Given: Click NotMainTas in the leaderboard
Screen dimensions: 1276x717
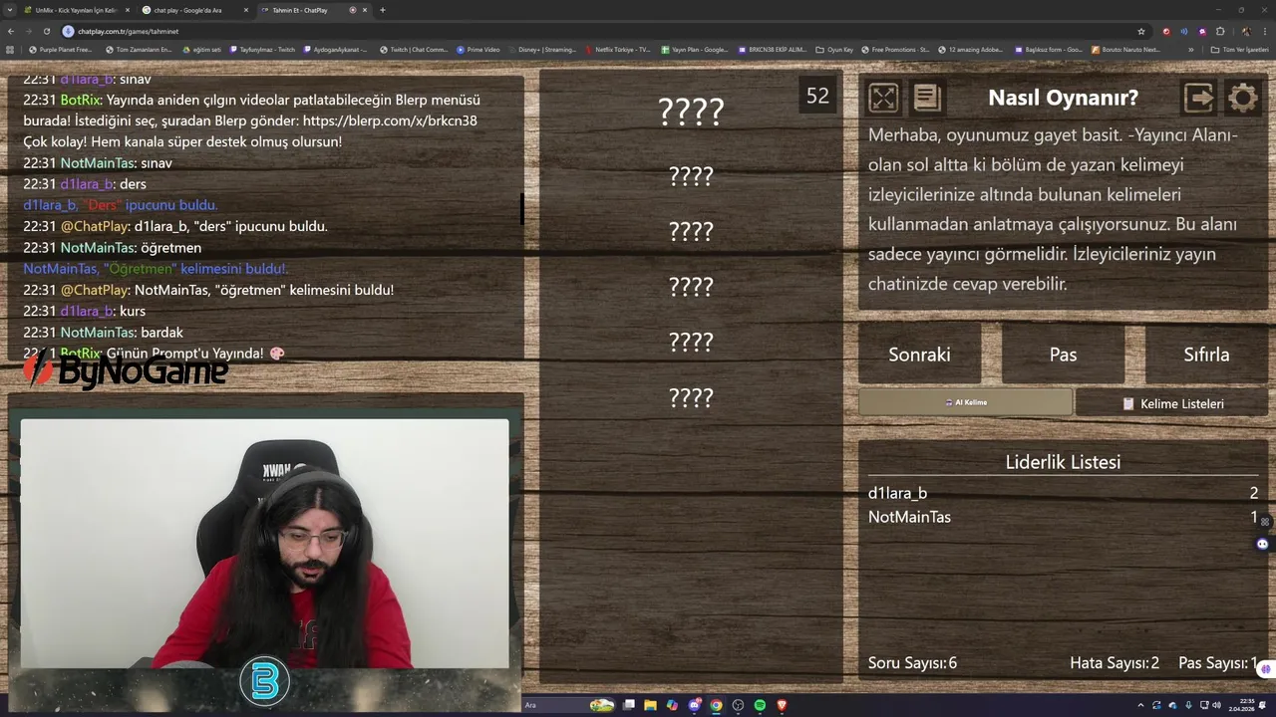Looking at the screenshot, I should [909, 517].
